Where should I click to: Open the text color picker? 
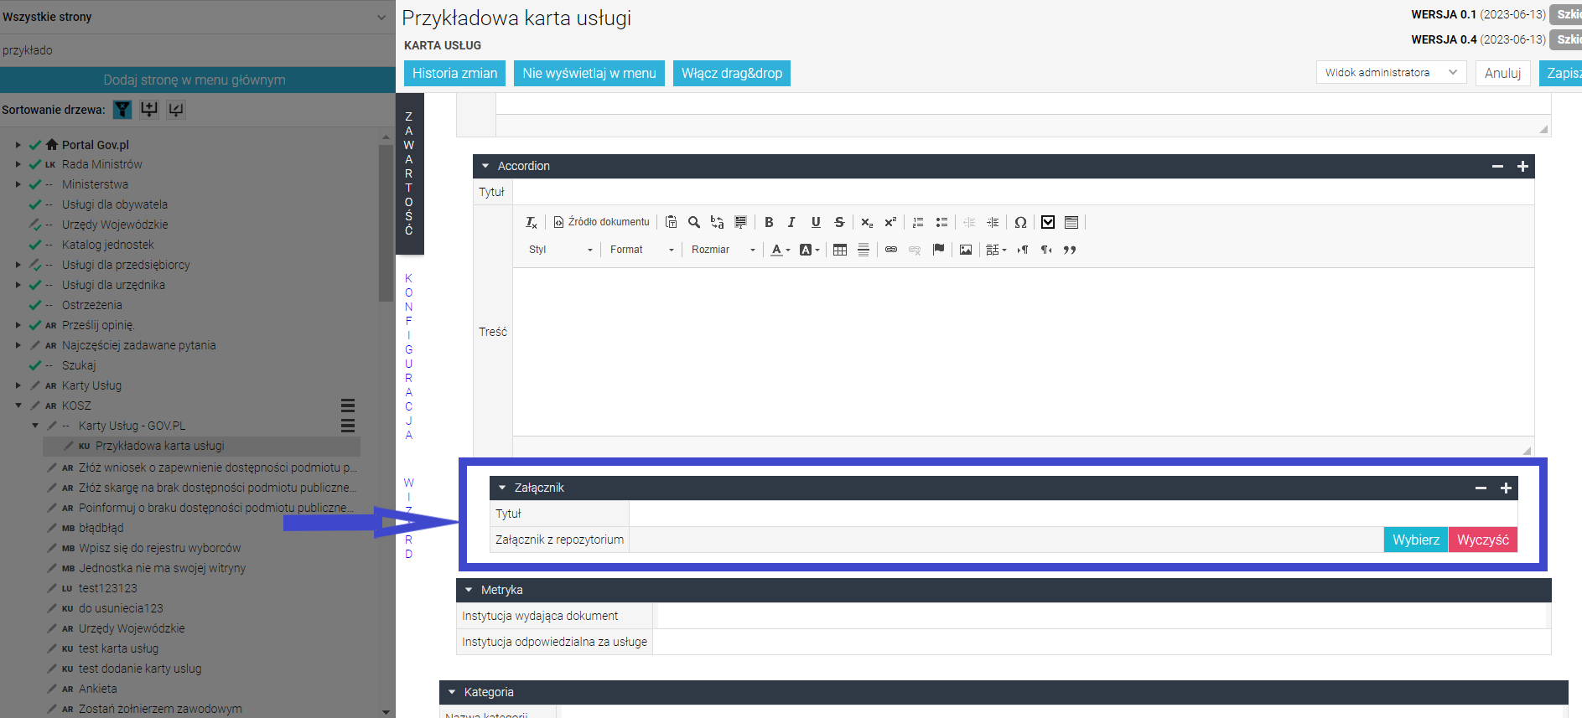tap(781, 250)
